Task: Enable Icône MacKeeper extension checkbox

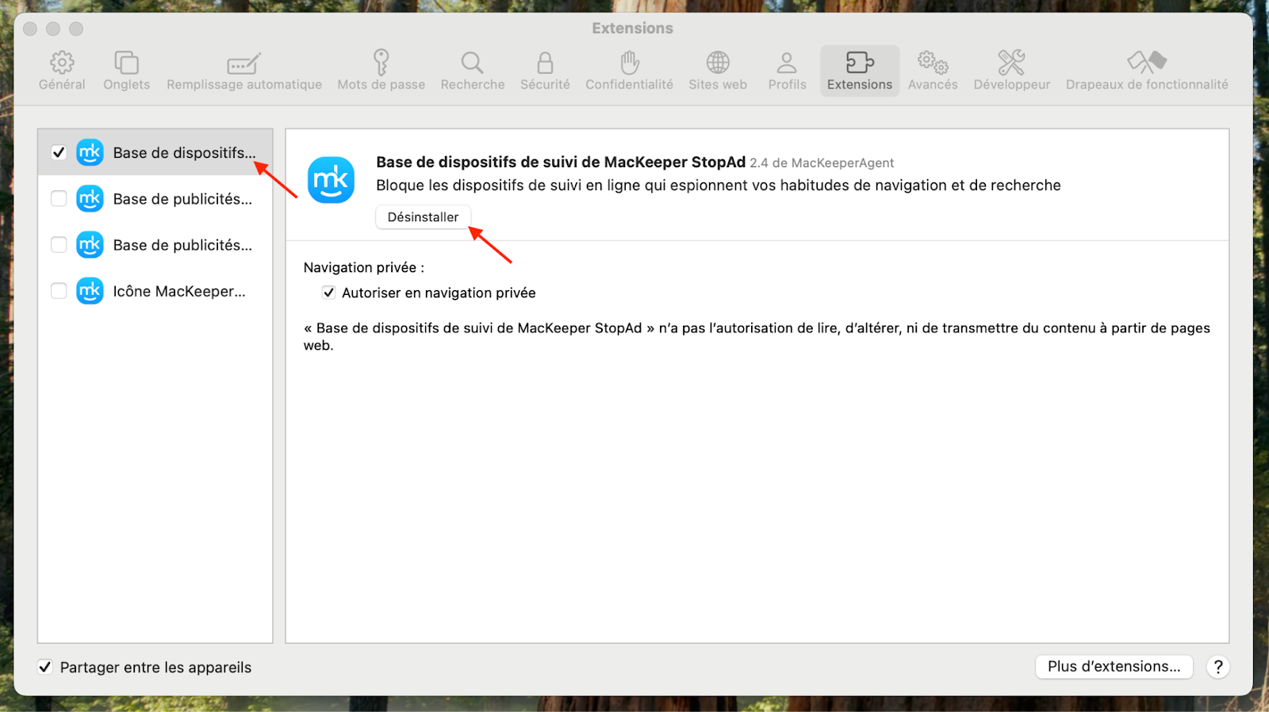Action: tap(59, 291)
